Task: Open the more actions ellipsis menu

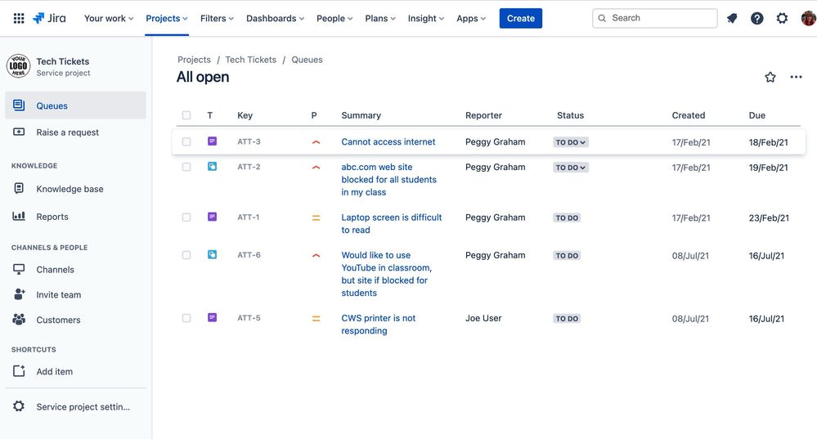Action: pyautogui.click(x=797, y=77)
